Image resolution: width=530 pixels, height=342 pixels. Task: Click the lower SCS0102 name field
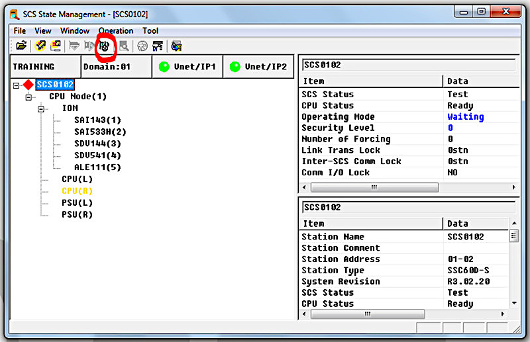click(x=409, y=207)
